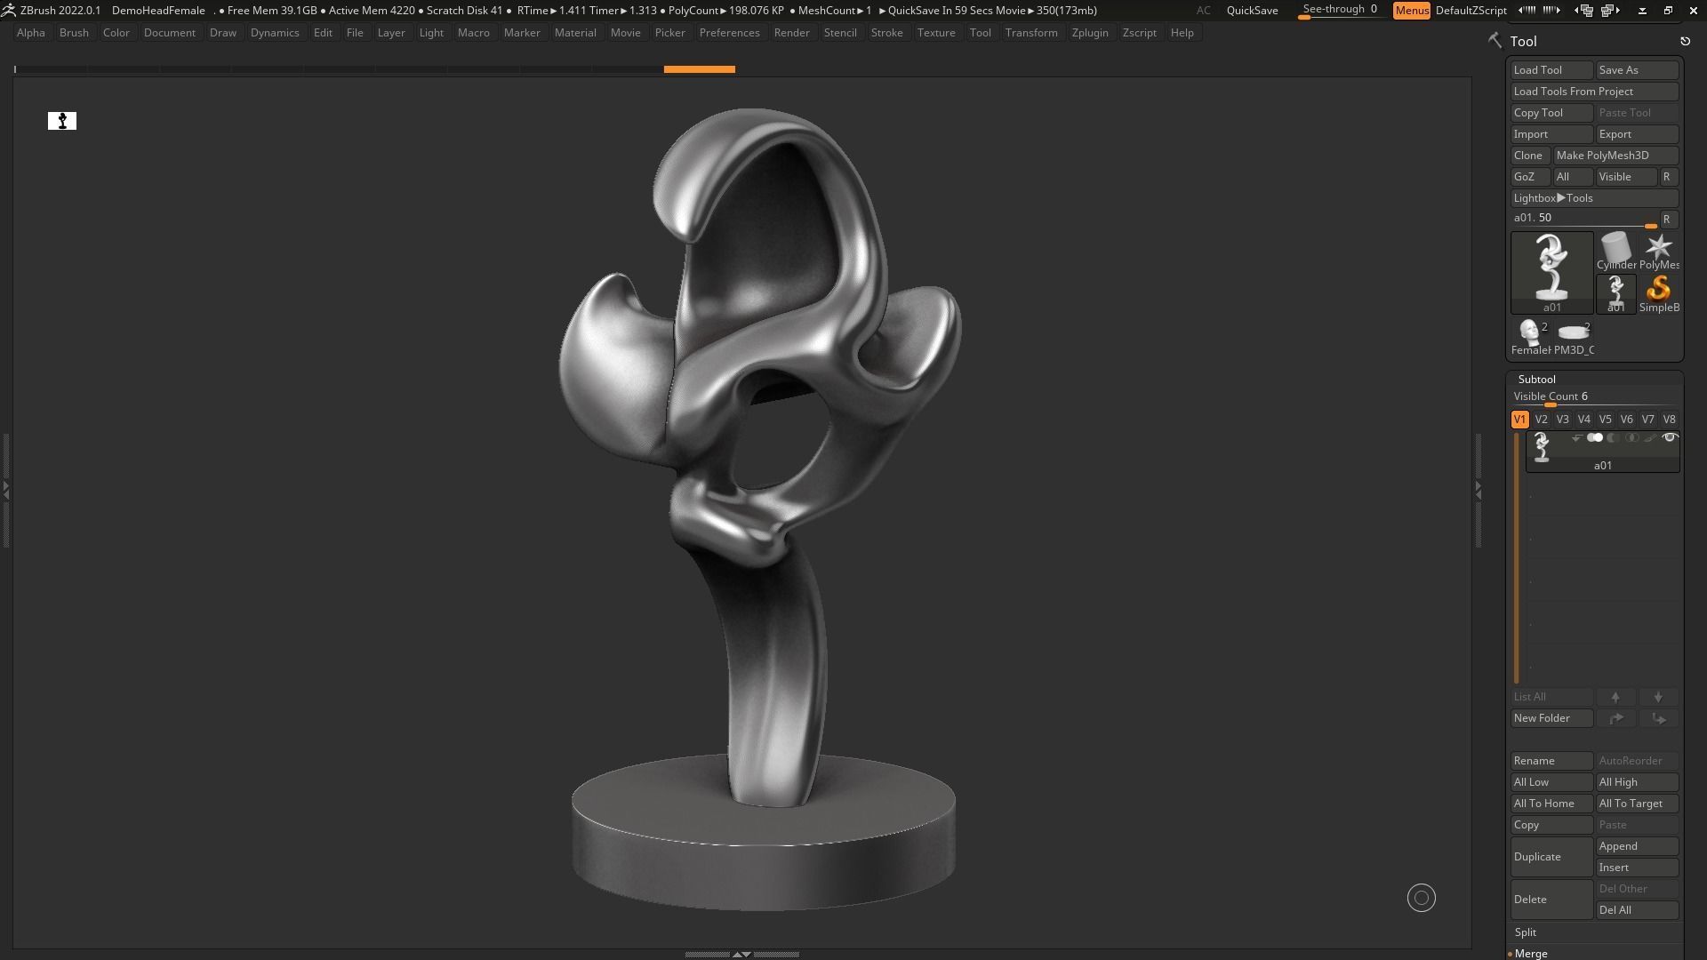Select the PM3D_Cylinder tool icon
This screenshot has height=960, width=1707.
[1574, 337]
